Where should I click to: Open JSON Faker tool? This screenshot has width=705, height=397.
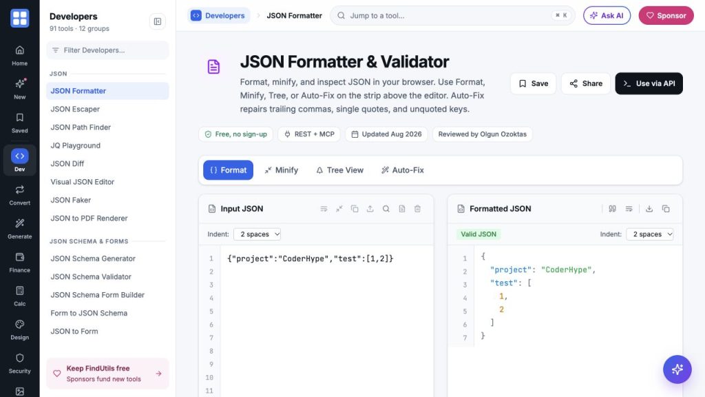107,200
